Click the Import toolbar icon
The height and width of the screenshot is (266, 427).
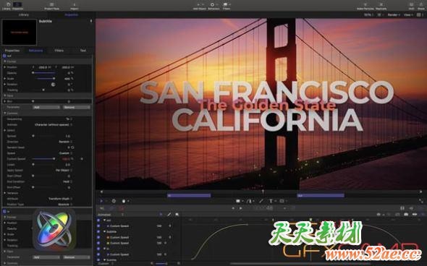coord(75,6)
